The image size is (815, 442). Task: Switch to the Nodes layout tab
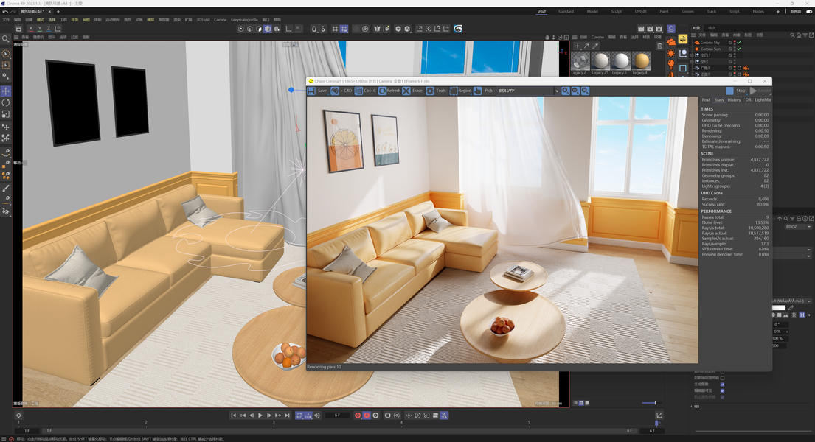click(758, 12)
